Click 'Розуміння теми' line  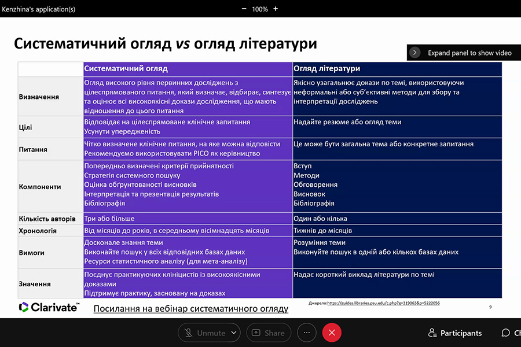(320, 243)
